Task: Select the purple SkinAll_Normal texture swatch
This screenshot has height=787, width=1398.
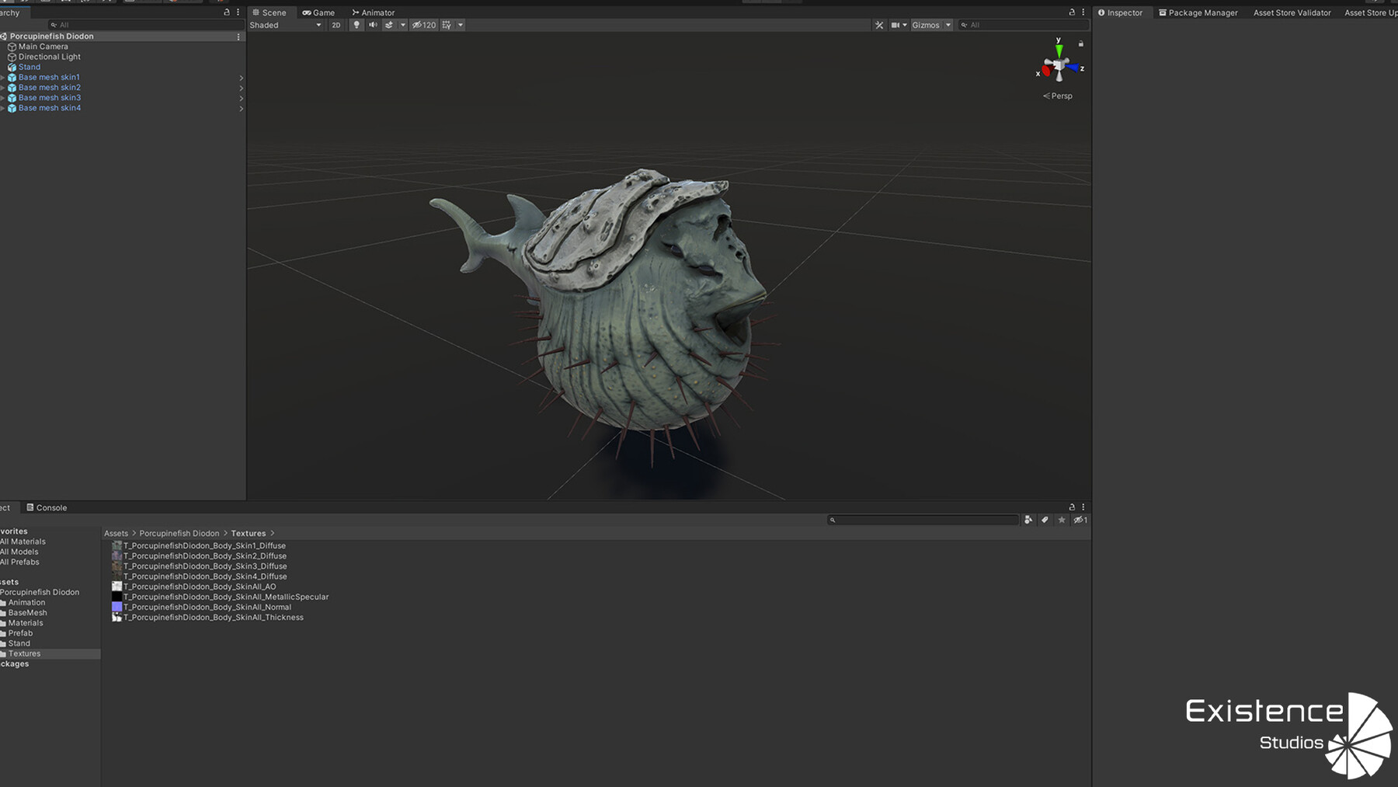Action: coord(116,607)
